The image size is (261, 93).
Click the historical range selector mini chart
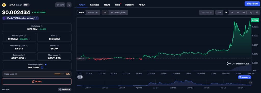(x=164, y=83)
